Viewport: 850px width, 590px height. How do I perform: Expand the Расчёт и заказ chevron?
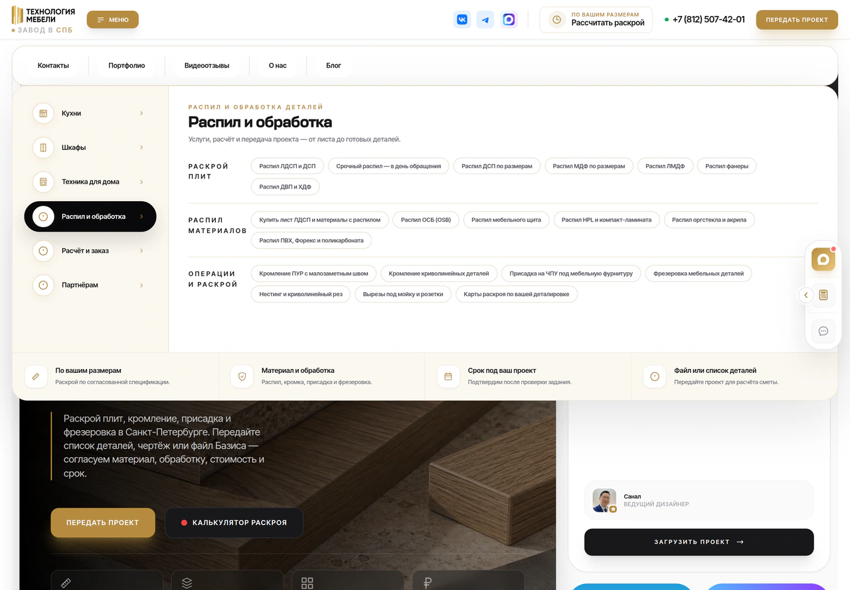[141, 251]
